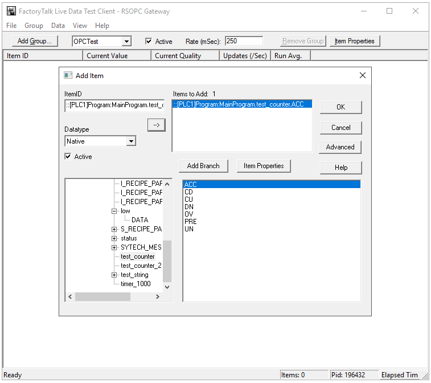The height and width of the screenshot is (383, 431).
Task: Click the Current Quality column header
Action: (185, 56)
